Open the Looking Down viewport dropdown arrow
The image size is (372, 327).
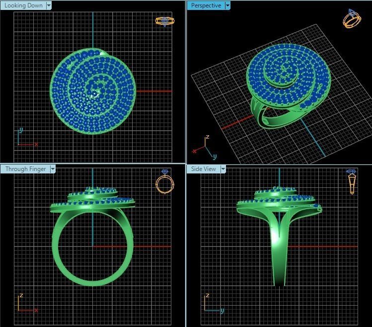coord(49,5)
